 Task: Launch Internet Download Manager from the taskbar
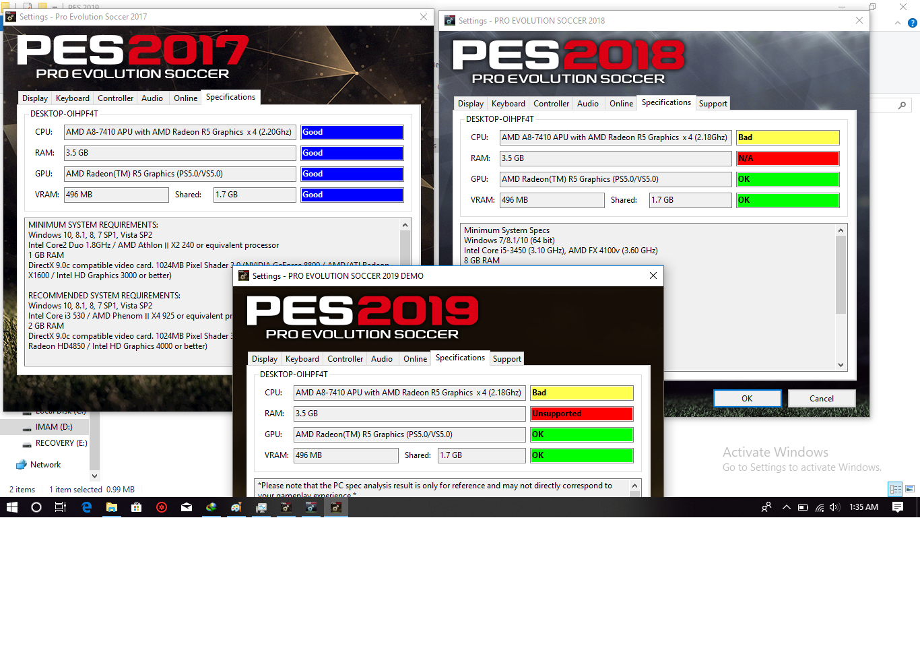coord(211,507)
